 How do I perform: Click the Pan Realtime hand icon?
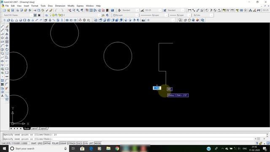(x=70, y=10)
